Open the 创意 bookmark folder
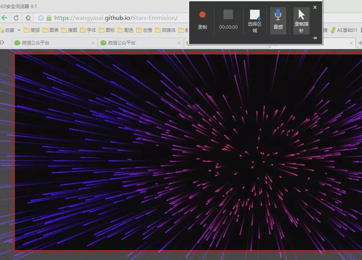Image resolution: width=362 pixels, height=260 pixels. [144, 30]
